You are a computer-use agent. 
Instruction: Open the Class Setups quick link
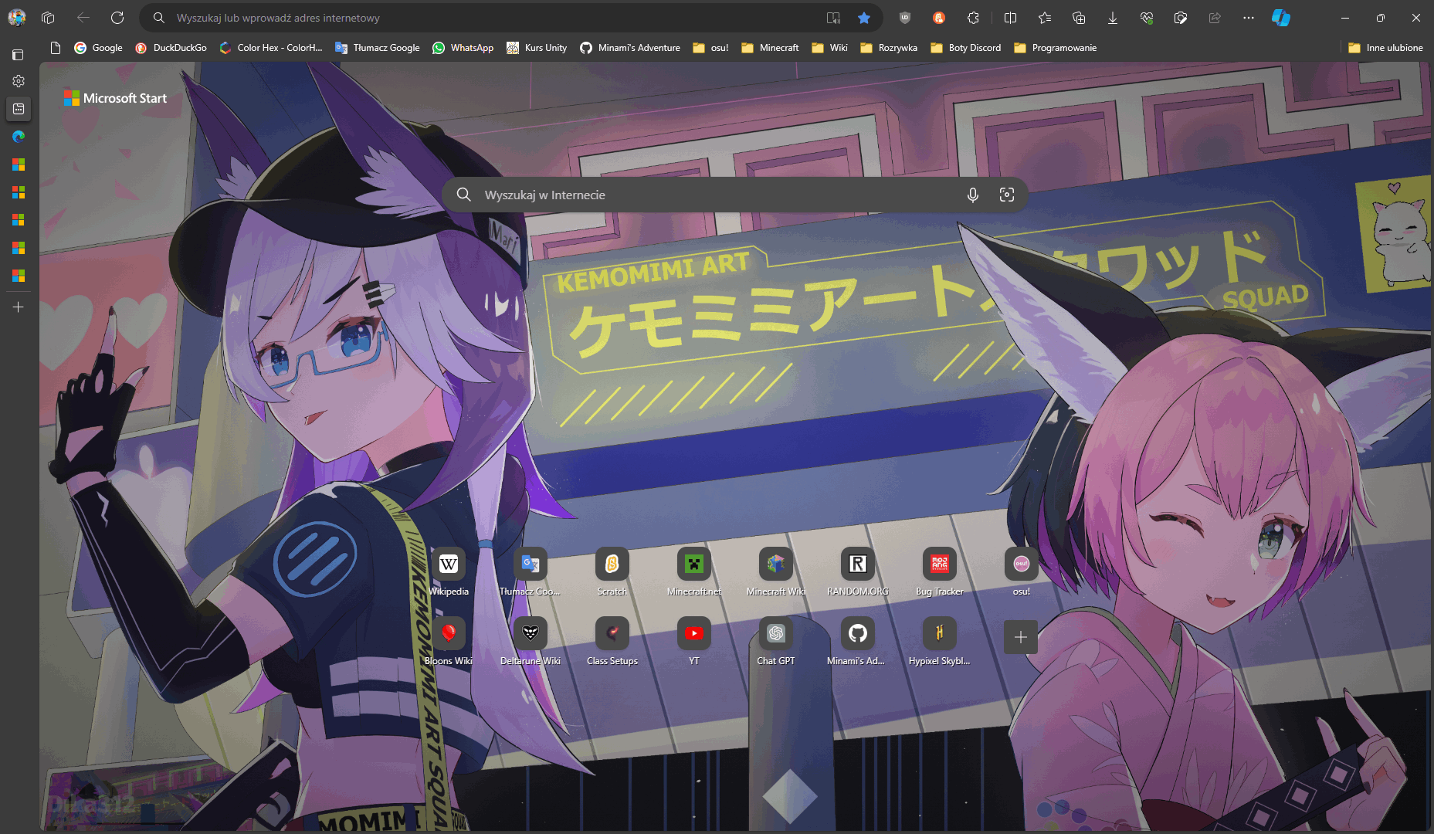612,642
